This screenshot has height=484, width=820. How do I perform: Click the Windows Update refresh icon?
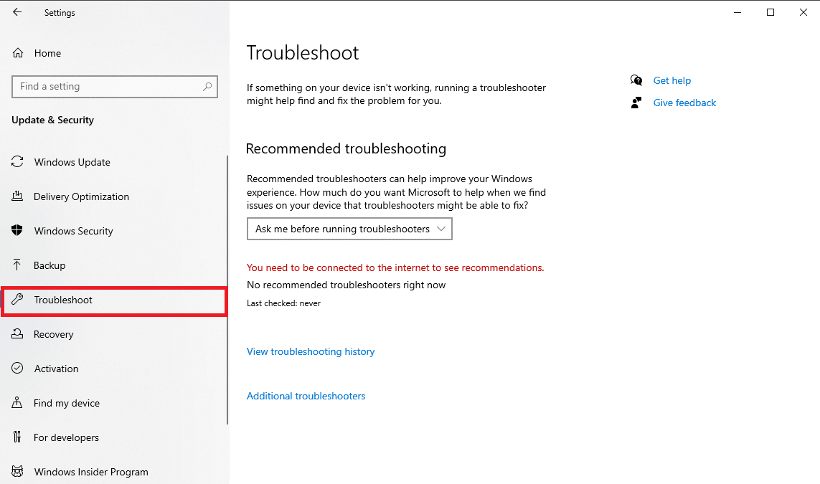pos(17,161)
